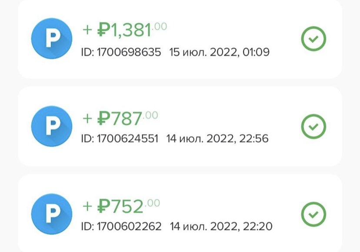Image resolution: width=360 pixels, height=252 pixels.
Task: Click date 14 июл. 2022, 22:56
Action: point(217,139)
